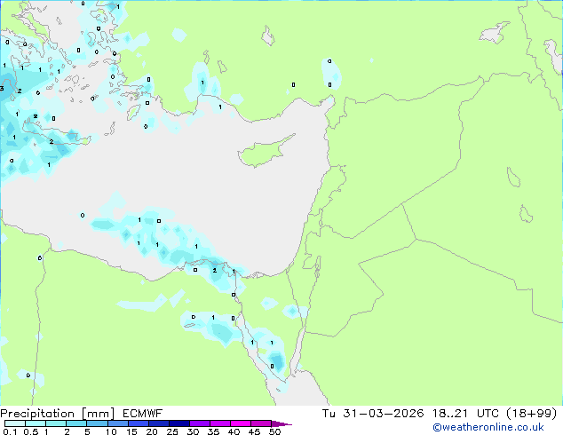Pick the 10–15 mm blue legend swatch

tap(117, 423)
